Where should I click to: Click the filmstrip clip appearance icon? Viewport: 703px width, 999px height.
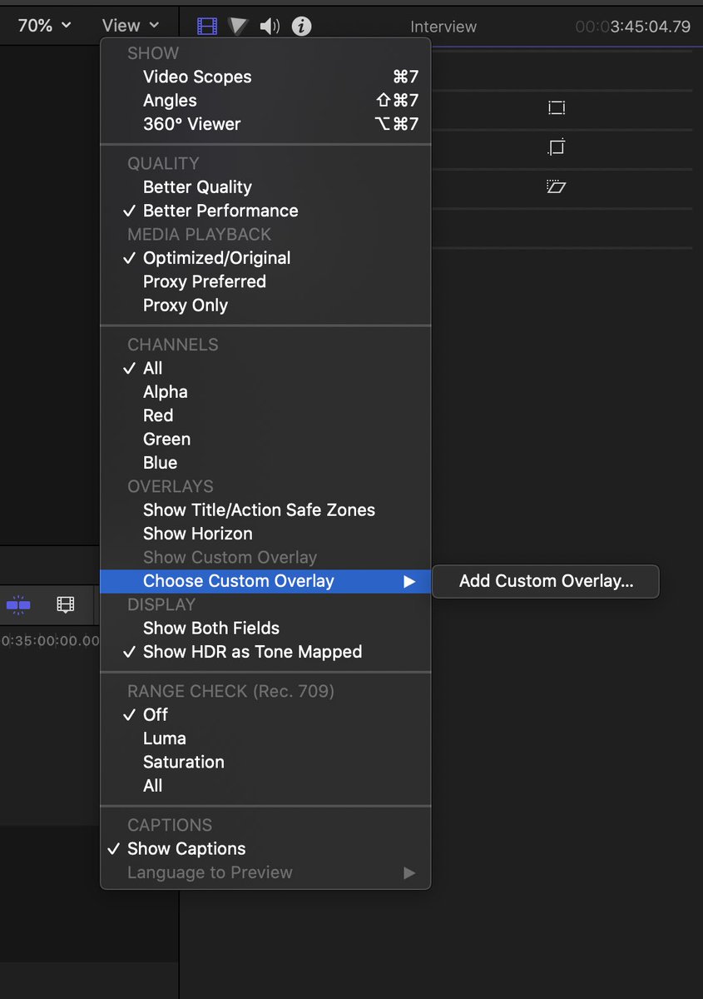pyautogui.click(x=65, y=604)
